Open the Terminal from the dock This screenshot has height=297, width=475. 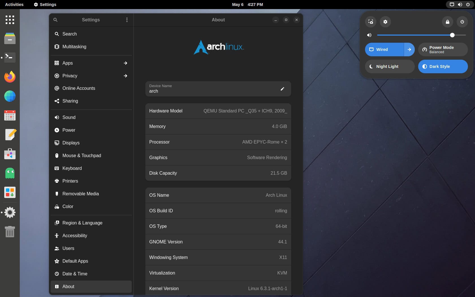(10, 57)
